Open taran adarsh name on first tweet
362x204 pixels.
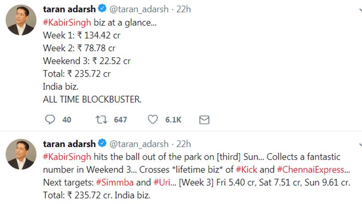[69, 9]
